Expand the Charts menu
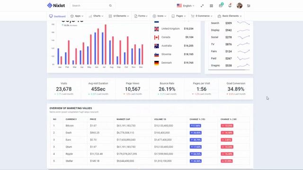303x170 pixels. 96,16
